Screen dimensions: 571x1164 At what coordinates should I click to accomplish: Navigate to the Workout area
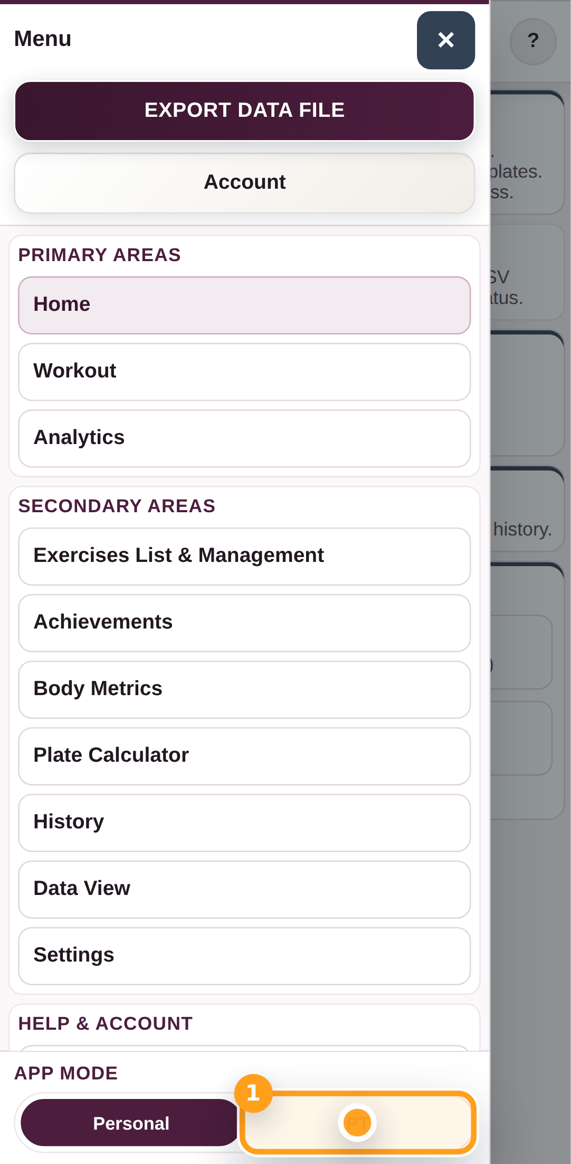coord(244,372)
